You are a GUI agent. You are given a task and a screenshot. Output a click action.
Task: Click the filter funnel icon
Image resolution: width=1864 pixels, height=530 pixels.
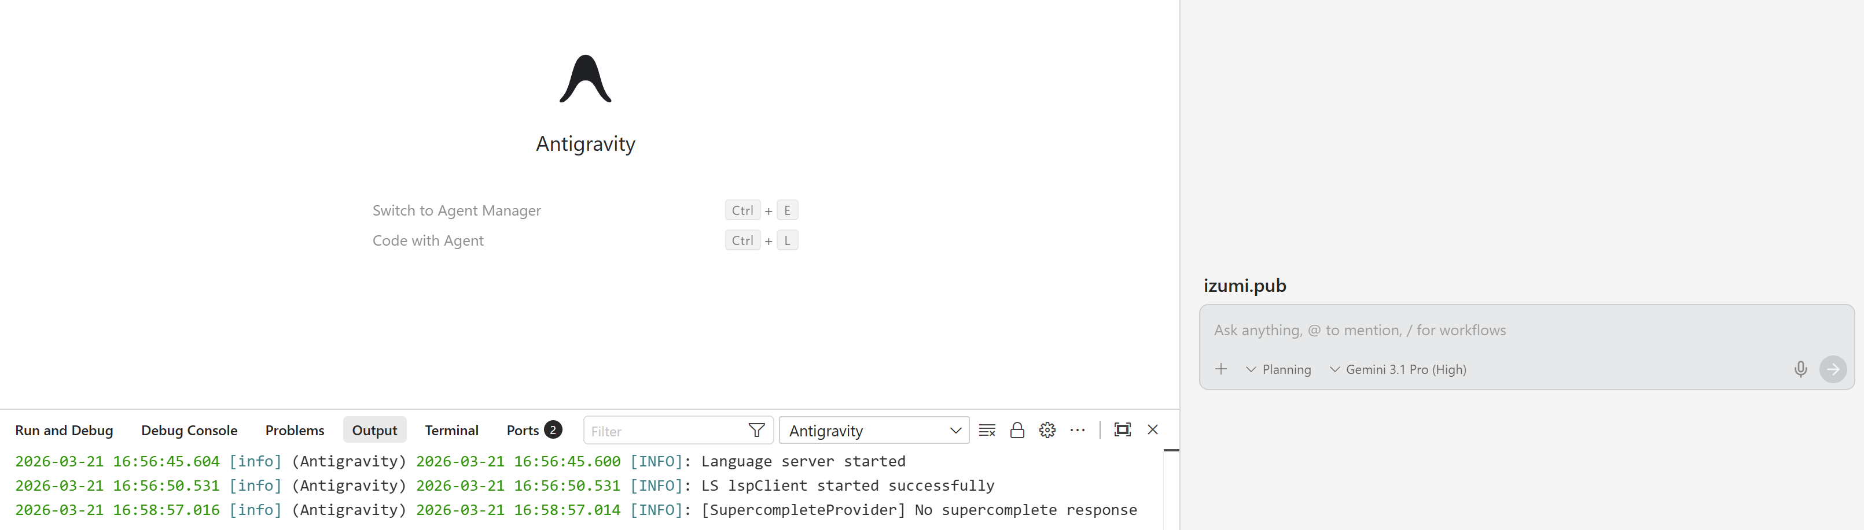pos(756,431)
